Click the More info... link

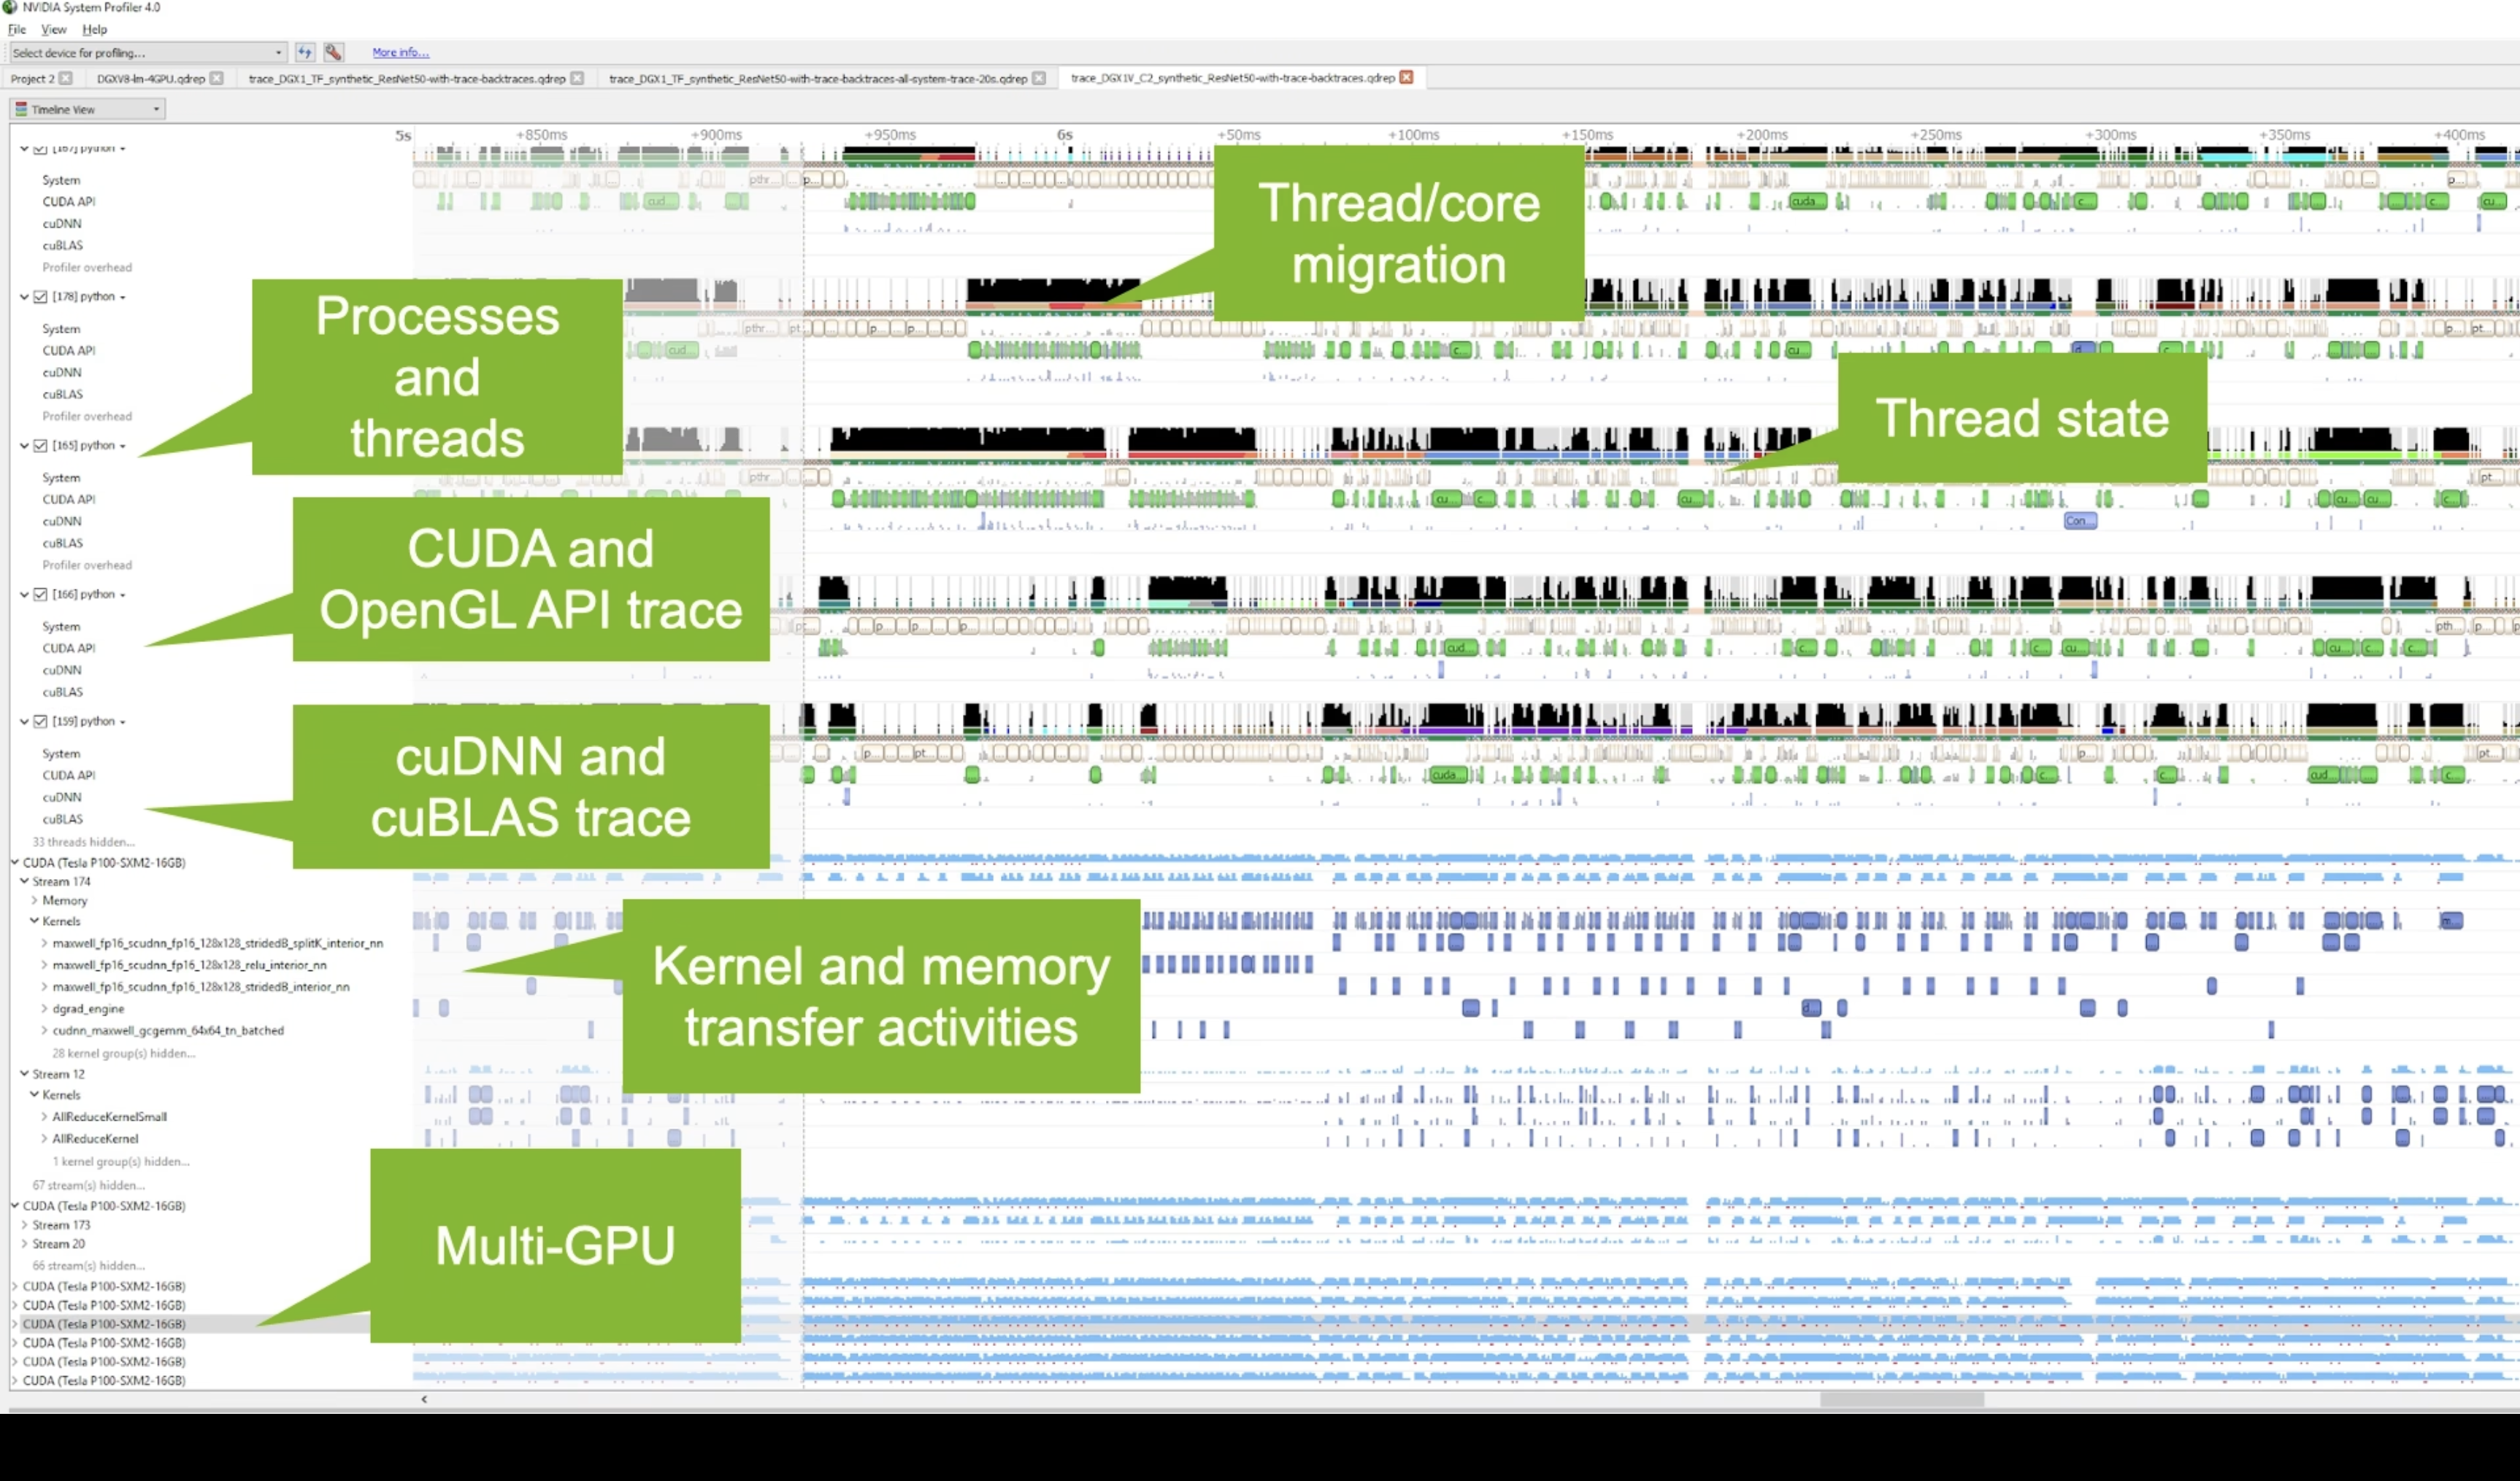[x=400, y=52]
